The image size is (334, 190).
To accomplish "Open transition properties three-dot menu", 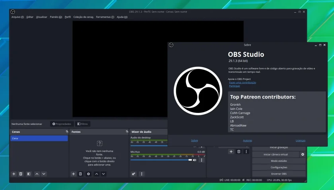I will (246, 152).
